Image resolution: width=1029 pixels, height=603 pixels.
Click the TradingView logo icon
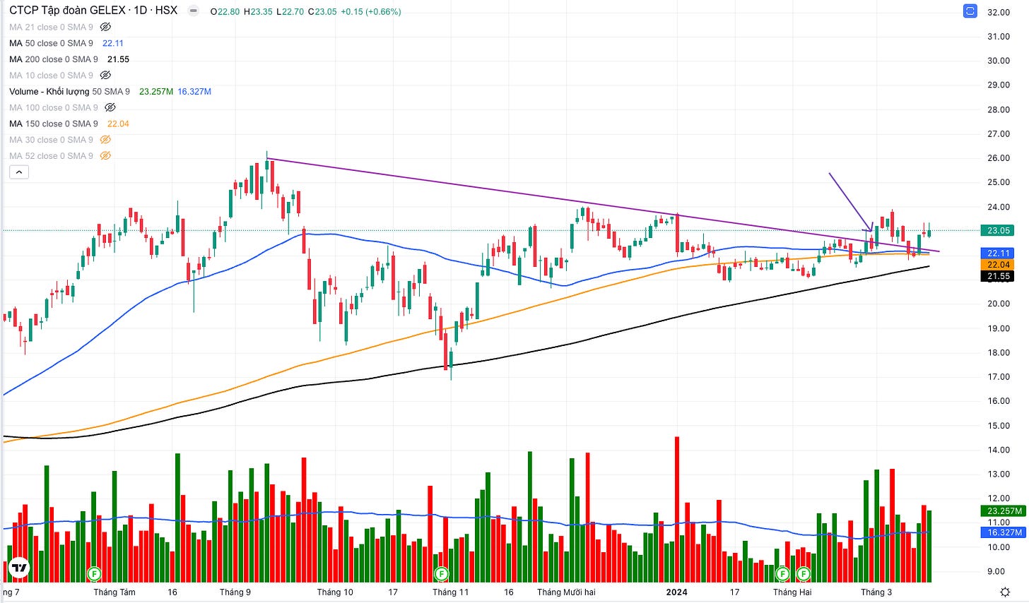19,568
